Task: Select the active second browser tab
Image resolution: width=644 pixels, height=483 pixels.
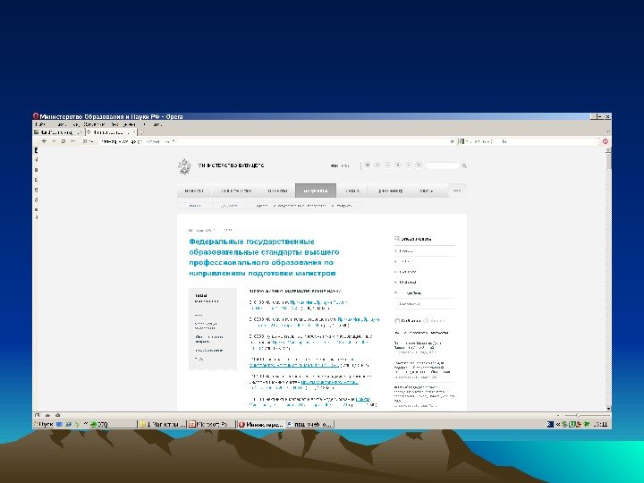Action: pyautogui.click(x=110, y=132)
